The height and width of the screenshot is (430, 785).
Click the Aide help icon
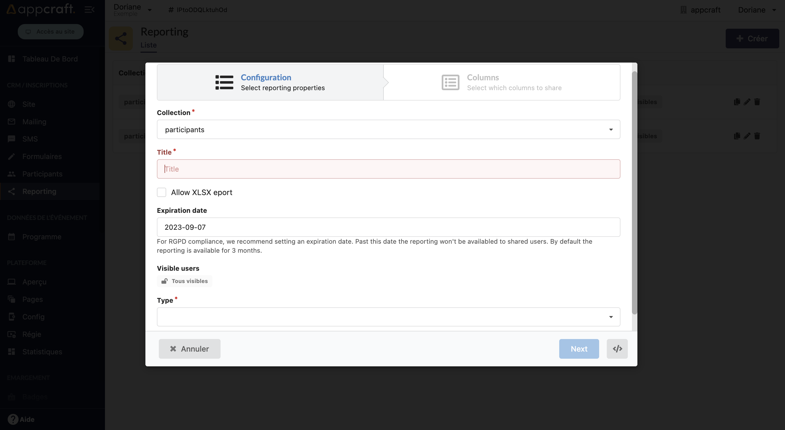(13, 419)
